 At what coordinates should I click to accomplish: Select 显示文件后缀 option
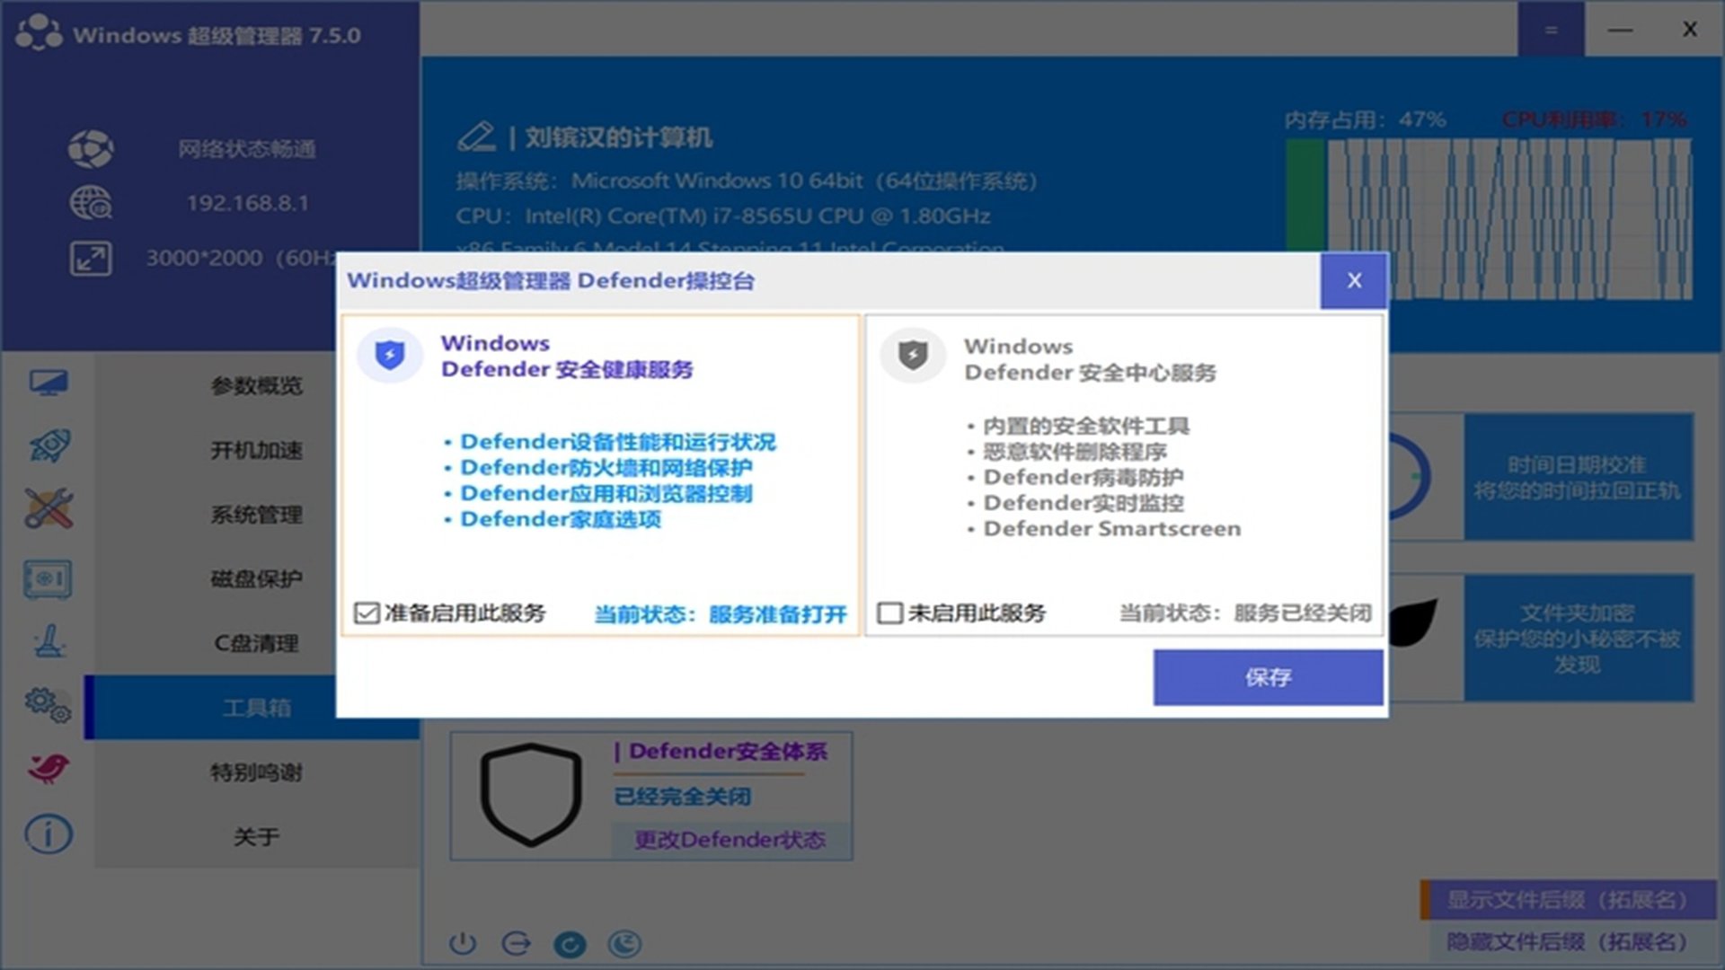click(1567, 900)
